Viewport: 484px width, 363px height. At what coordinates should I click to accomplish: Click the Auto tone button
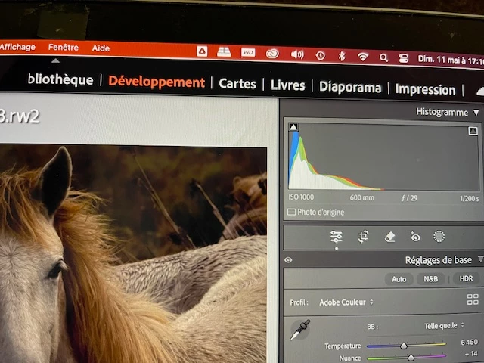tap(399, 279)
